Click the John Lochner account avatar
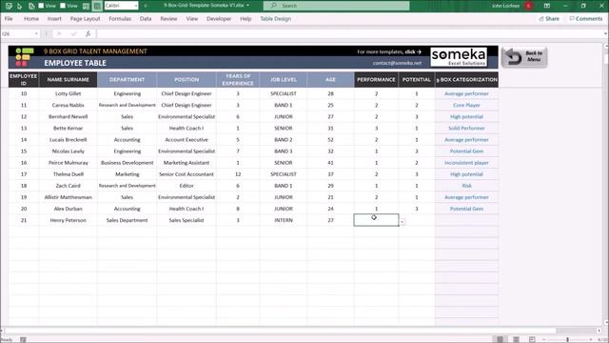609x343 pixels. click(529, 6)
